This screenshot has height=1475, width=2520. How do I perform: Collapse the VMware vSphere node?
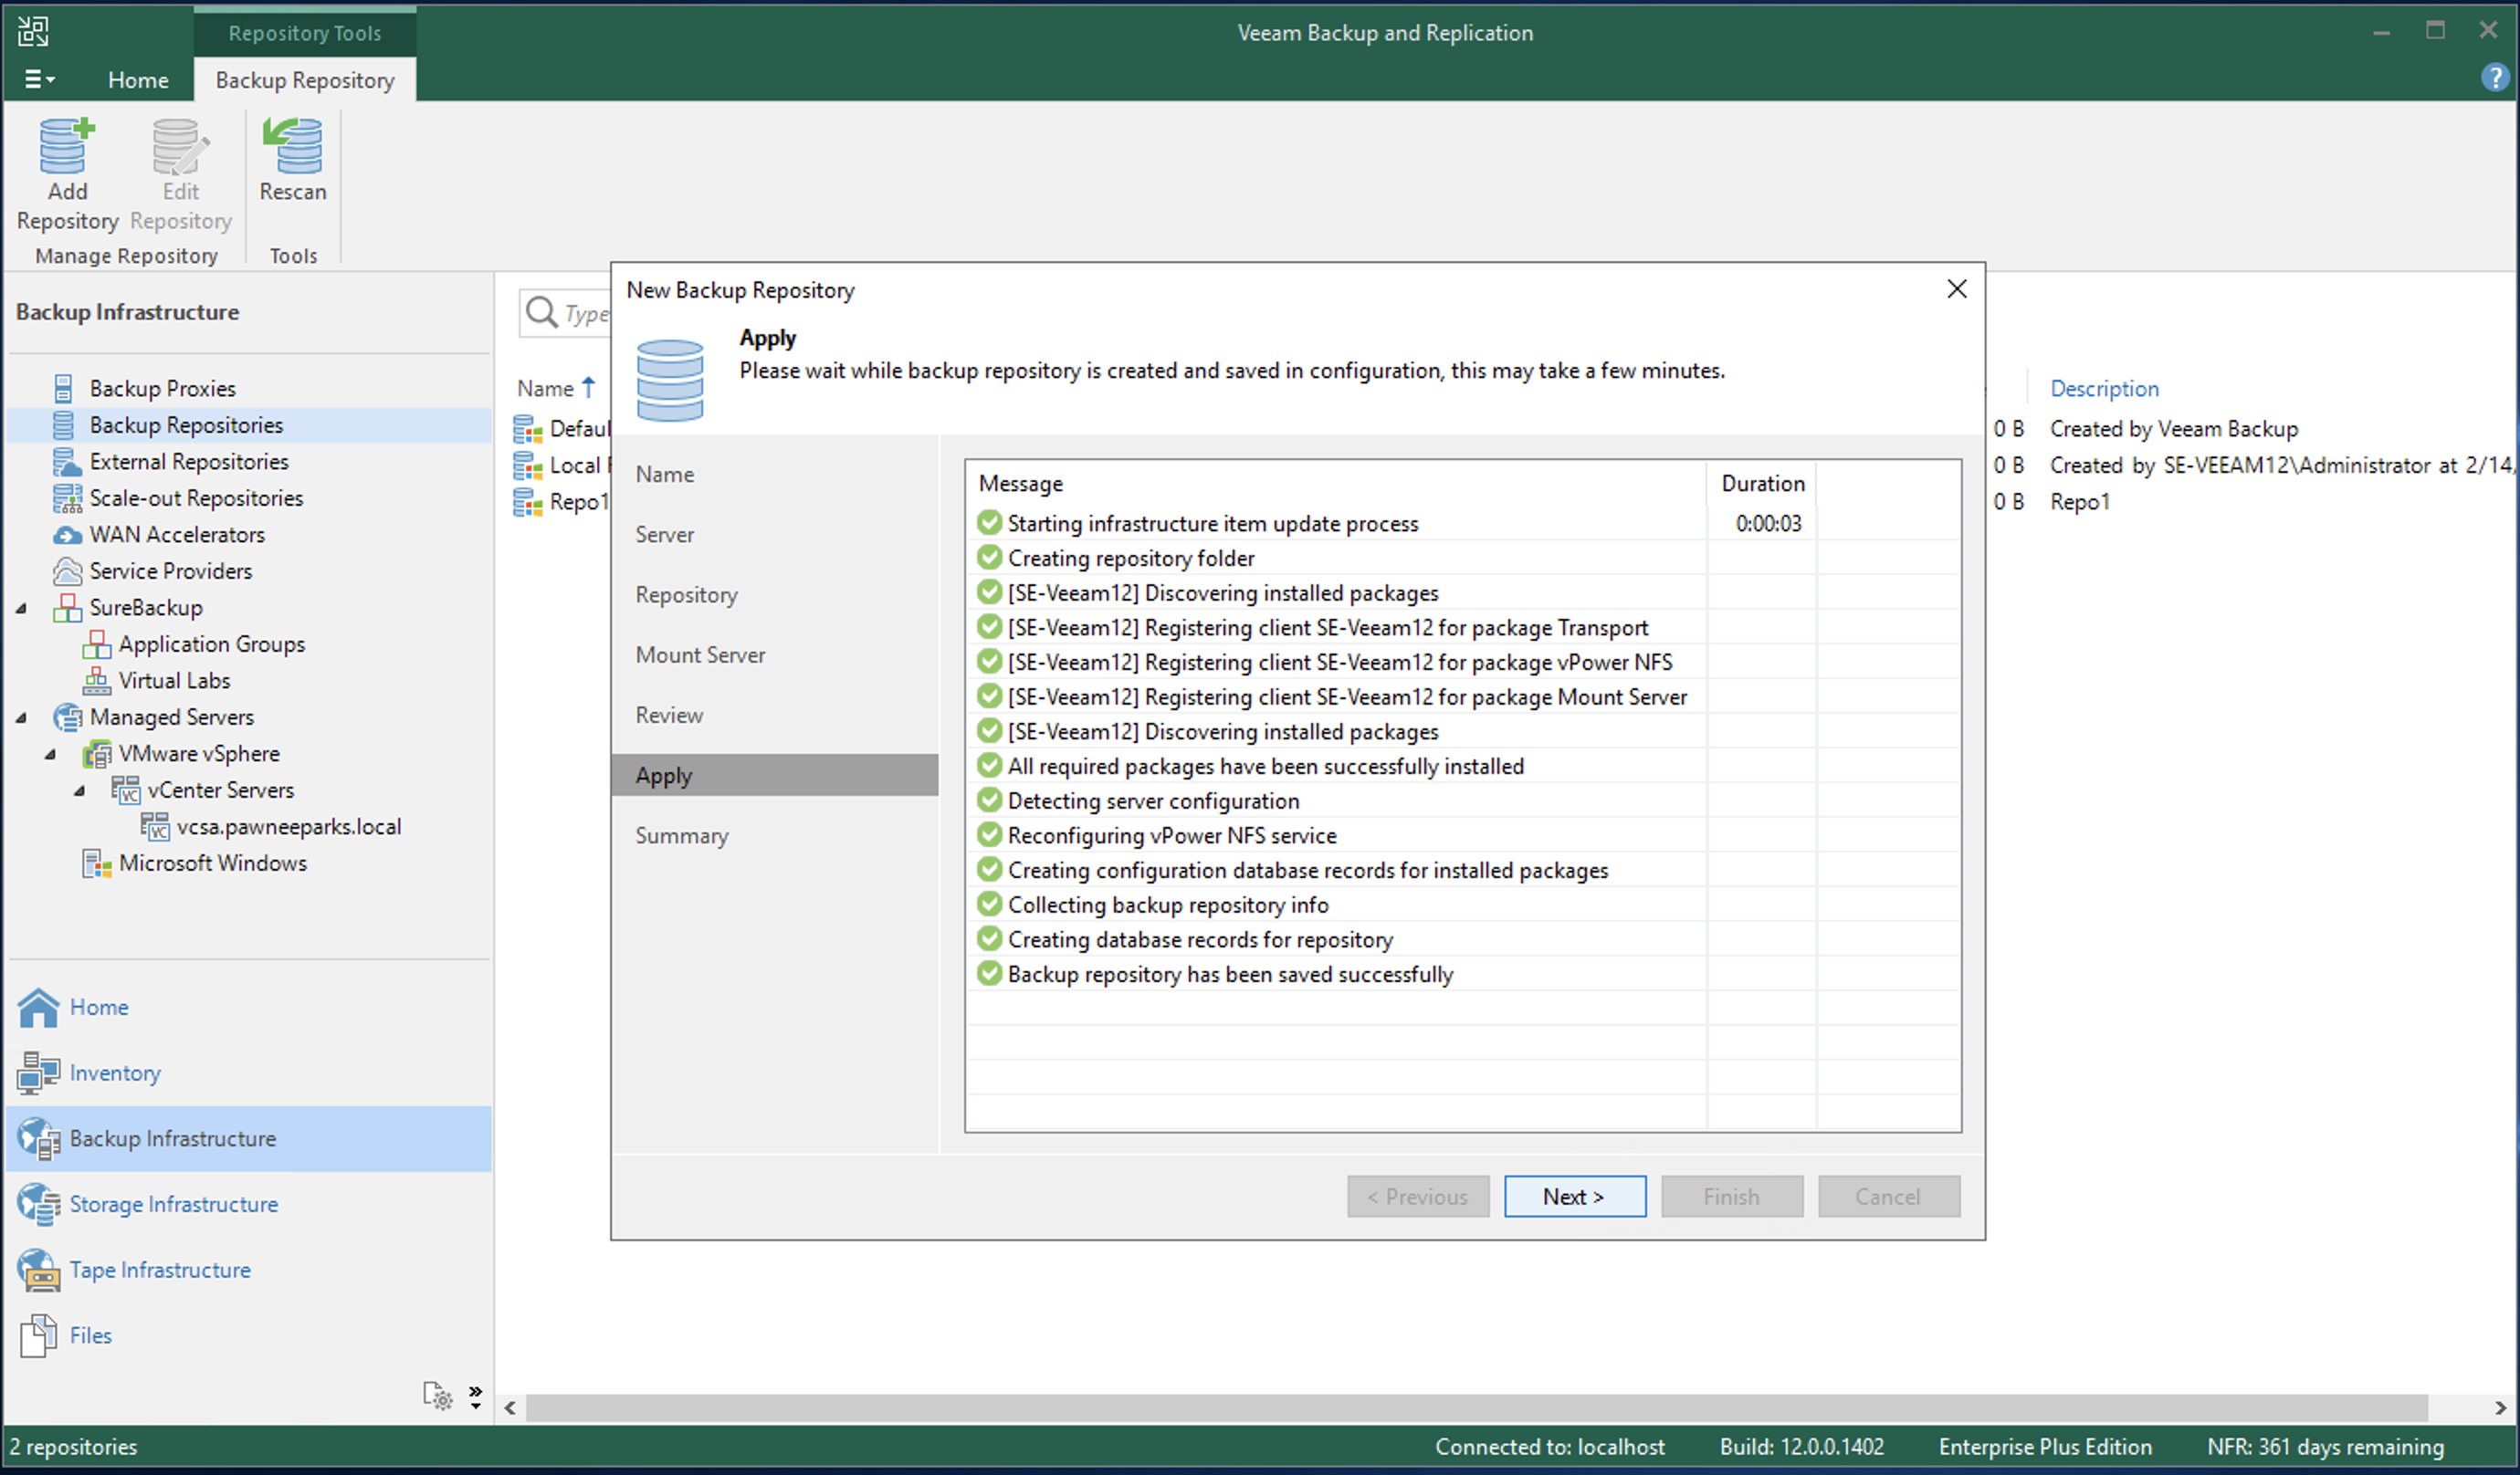[x=50, y=754]
